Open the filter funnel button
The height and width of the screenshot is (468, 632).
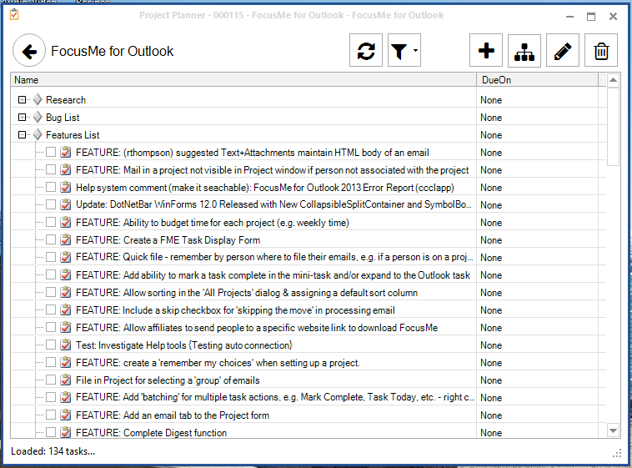pyautogui.click(x=399, y=51)
